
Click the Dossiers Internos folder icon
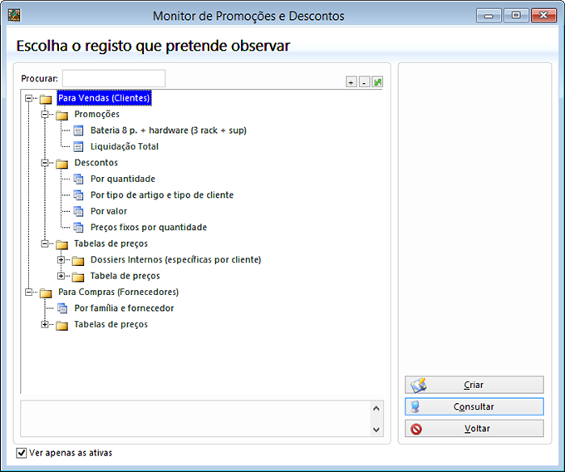(78, 260)
